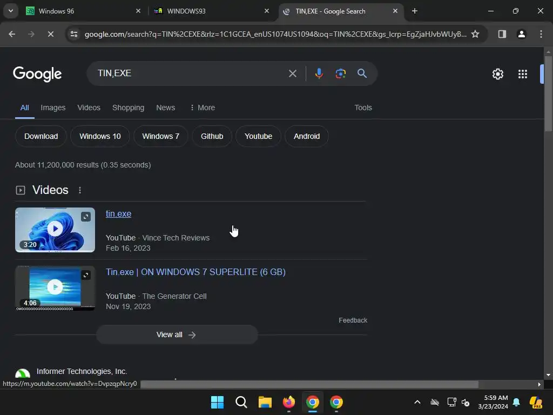553x415 pixels.
Task: Open the notification bell
Action: [x=516, y=402]
